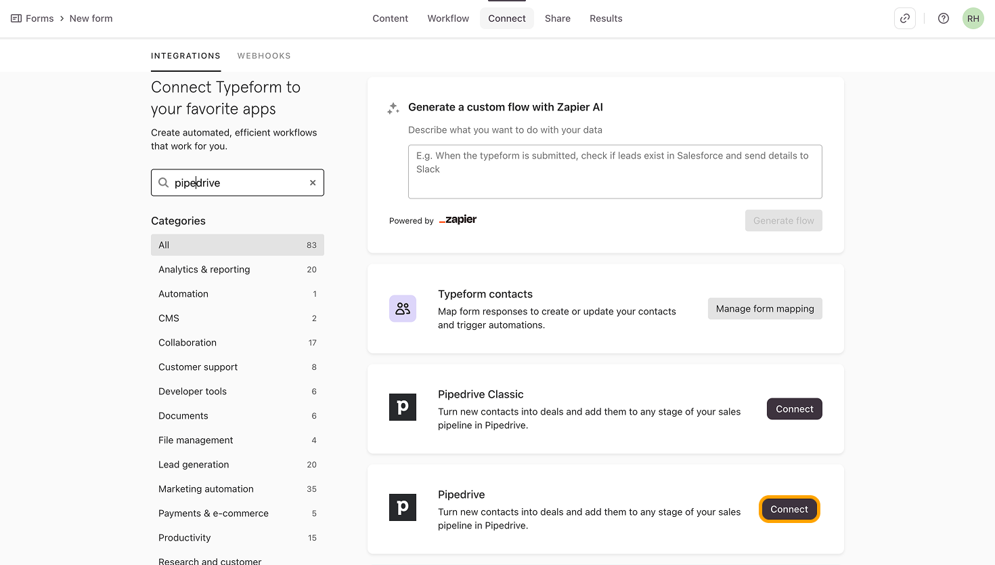Go back to Forms in breadcrumb
This screenshot has width=995, height=565.
40,18
